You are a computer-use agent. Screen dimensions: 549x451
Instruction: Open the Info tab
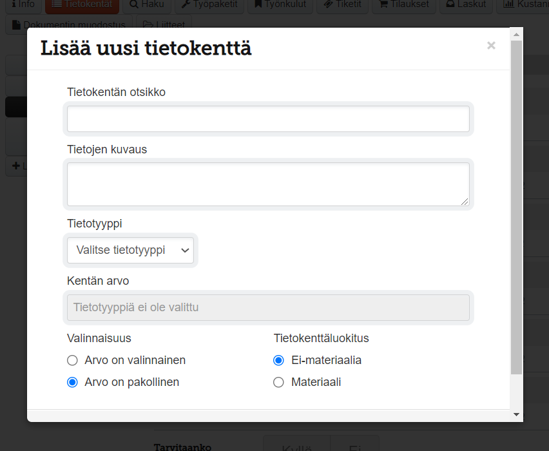[x=23, y=4]
